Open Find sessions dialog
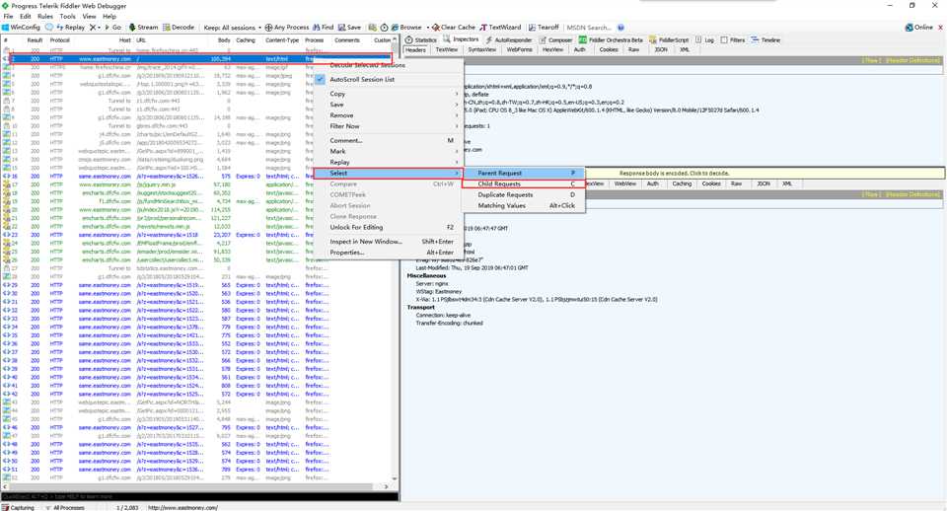This screenshot has width=947, height=511. coord(324,28)
